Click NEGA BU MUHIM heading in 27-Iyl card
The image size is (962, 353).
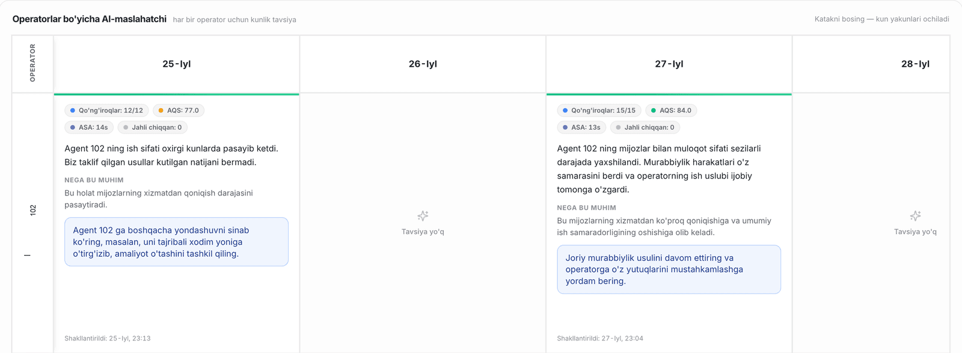pyautogui.click(x=586, y=208)
